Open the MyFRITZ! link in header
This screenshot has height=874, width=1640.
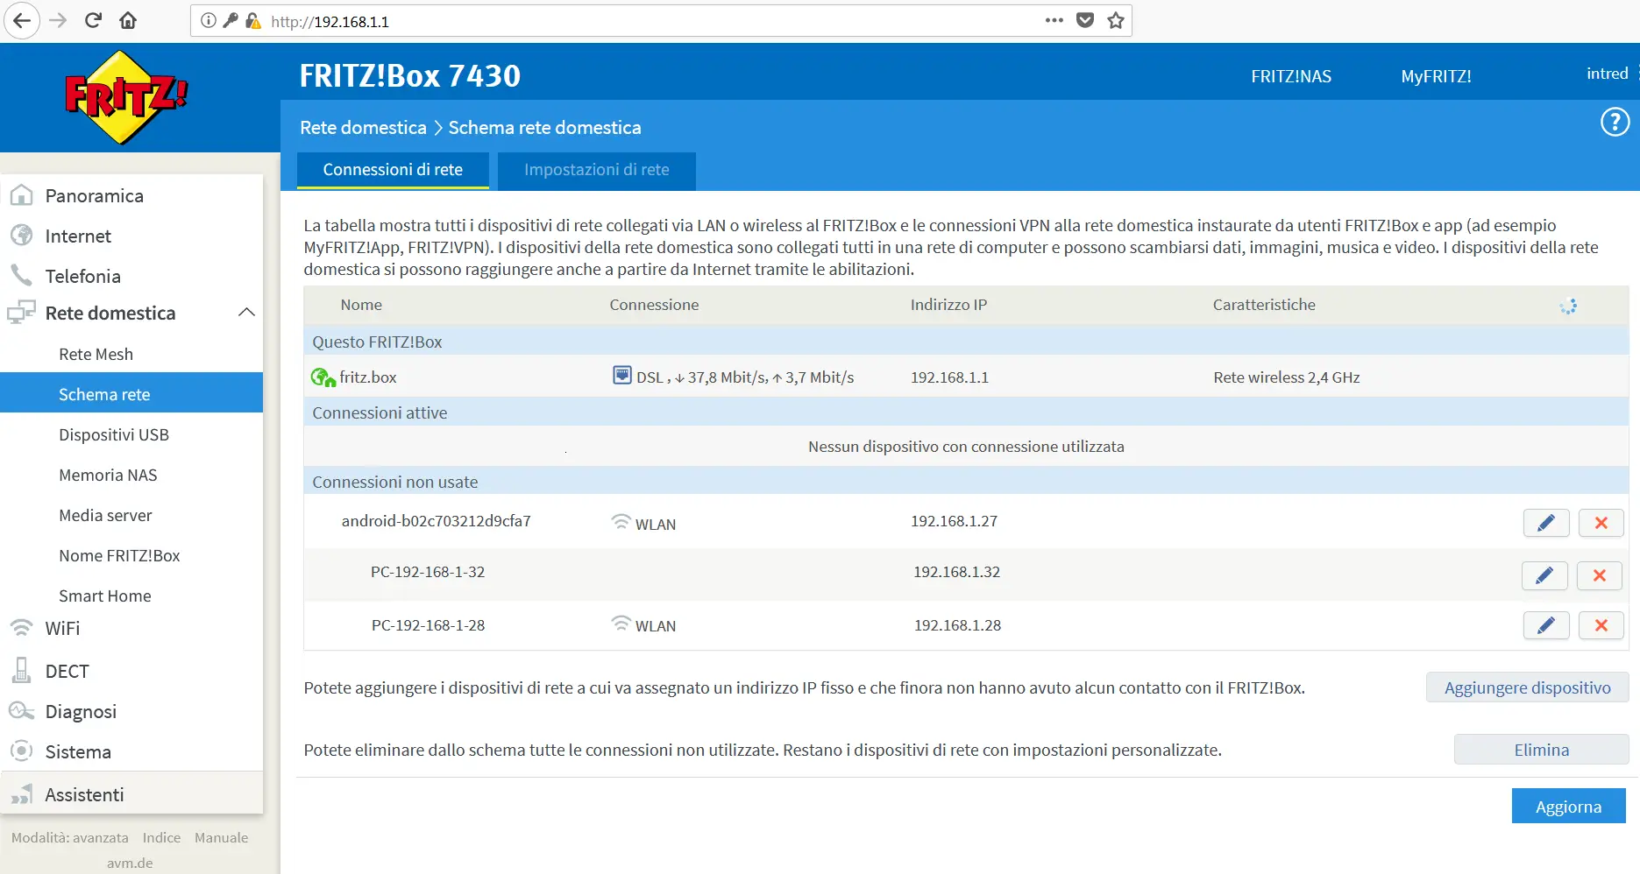(1436, 76)
